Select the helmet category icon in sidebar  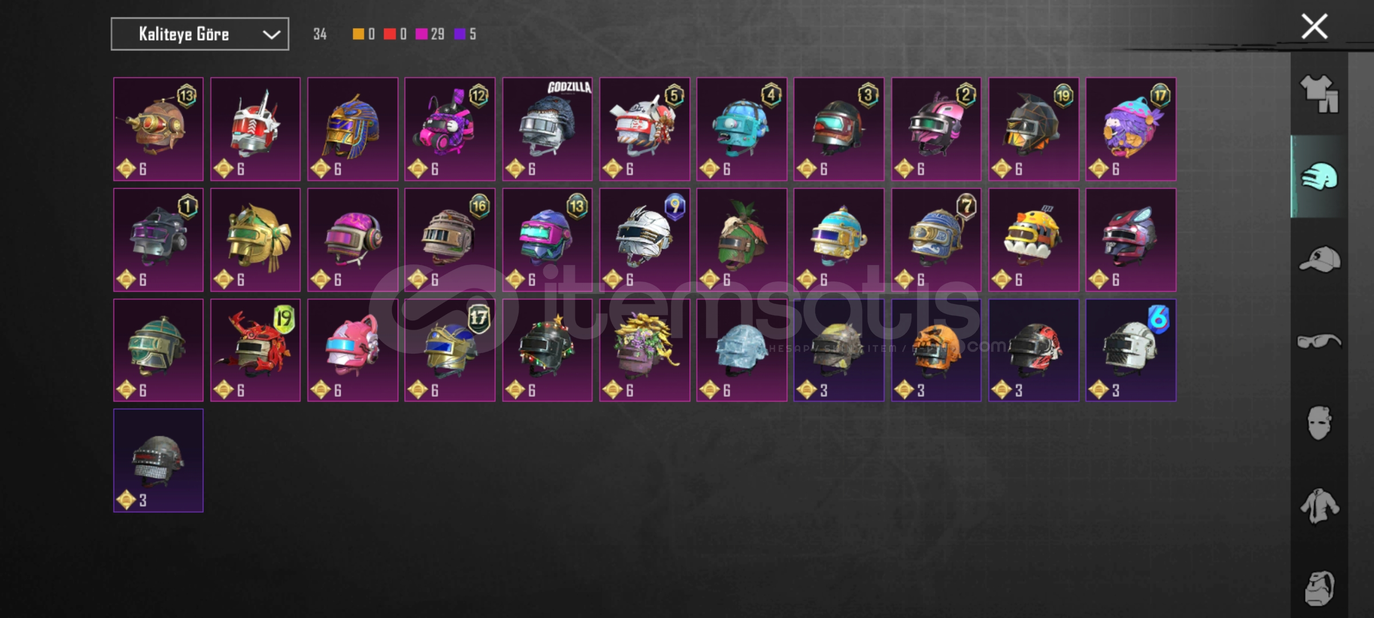click(1319, 176)
